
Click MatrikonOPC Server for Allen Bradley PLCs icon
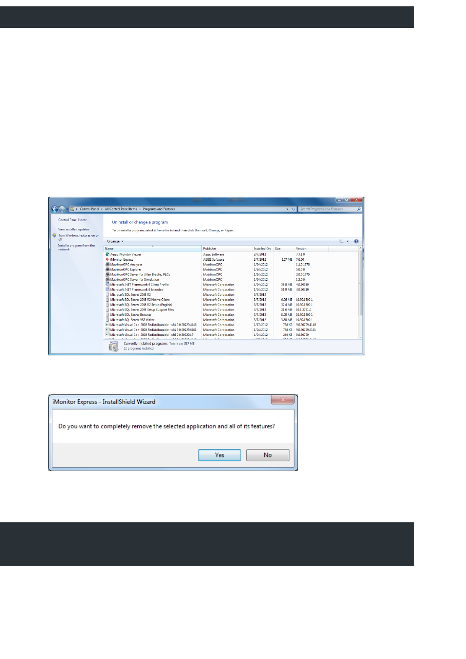pyautogui.click(x=107, y=274)
